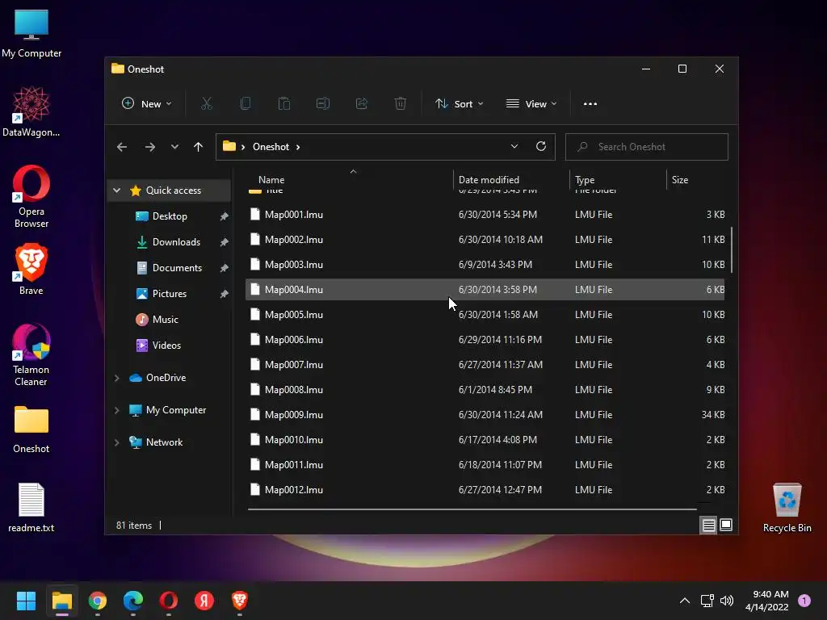Select the readme.txt desktop file
The width and height of the screenshot is (827, 620).
point(31,509)
